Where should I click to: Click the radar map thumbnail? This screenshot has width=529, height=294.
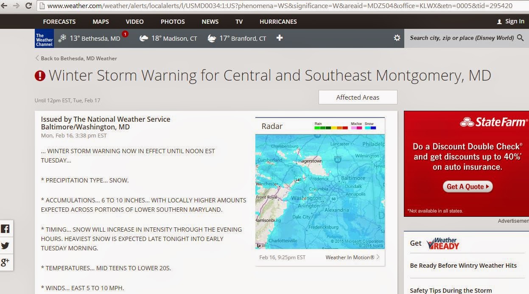[x=320, y=191]
